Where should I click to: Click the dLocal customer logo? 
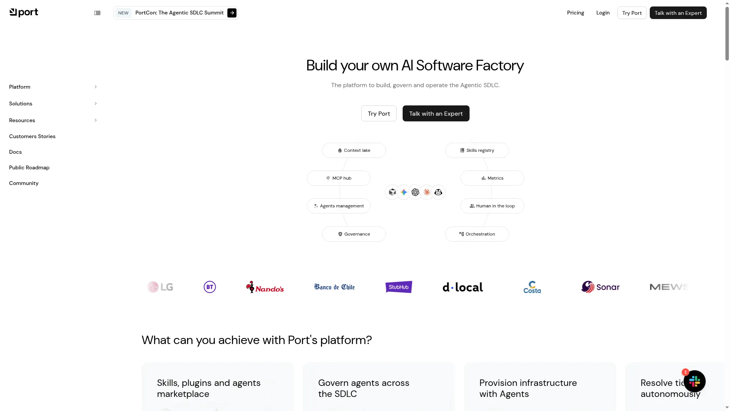[x=463, y=287]
